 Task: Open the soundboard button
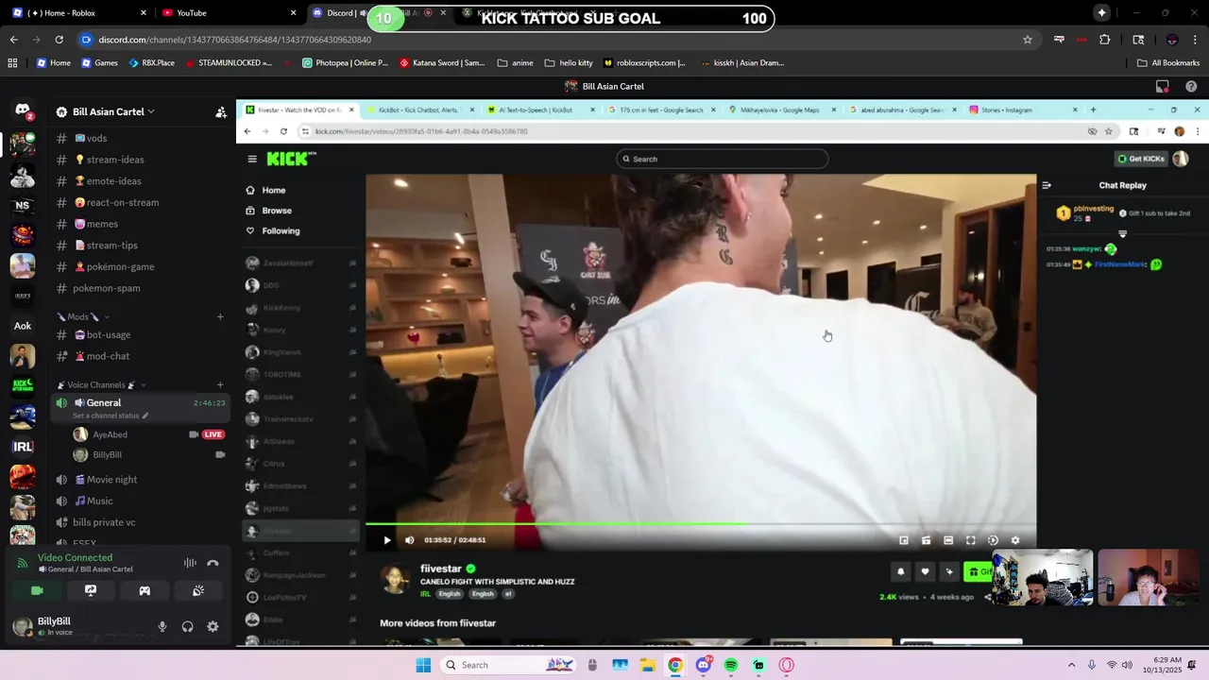[x=198, y=590]
